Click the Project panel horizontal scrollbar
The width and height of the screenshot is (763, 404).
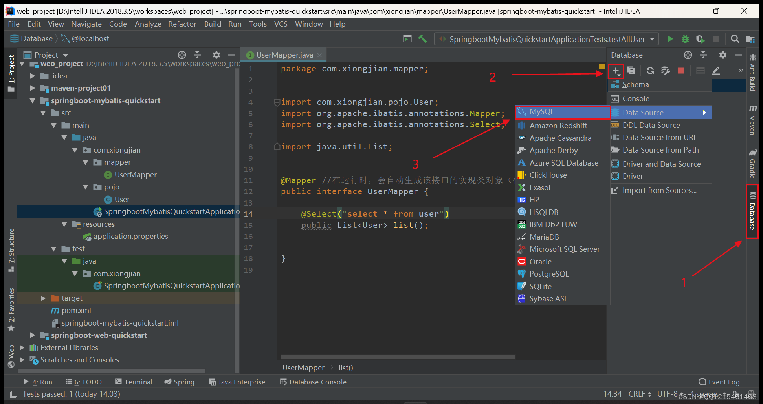112,371
